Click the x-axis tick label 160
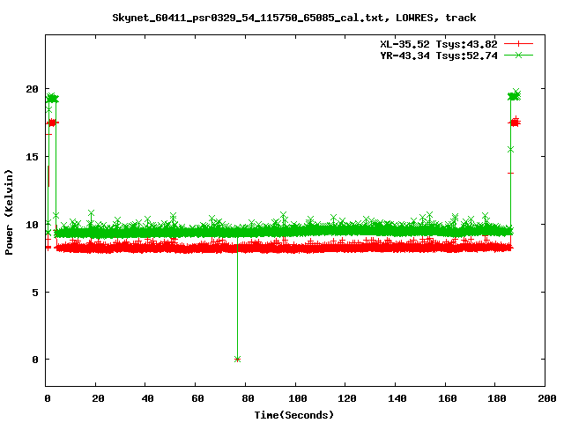The width and height of the screenshot is (564, 423). [x=447, y=398]
